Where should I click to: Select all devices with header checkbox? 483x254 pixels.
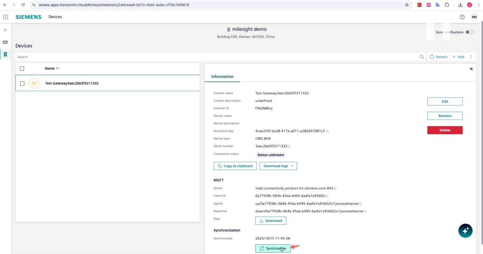click(x=22, y=68)
